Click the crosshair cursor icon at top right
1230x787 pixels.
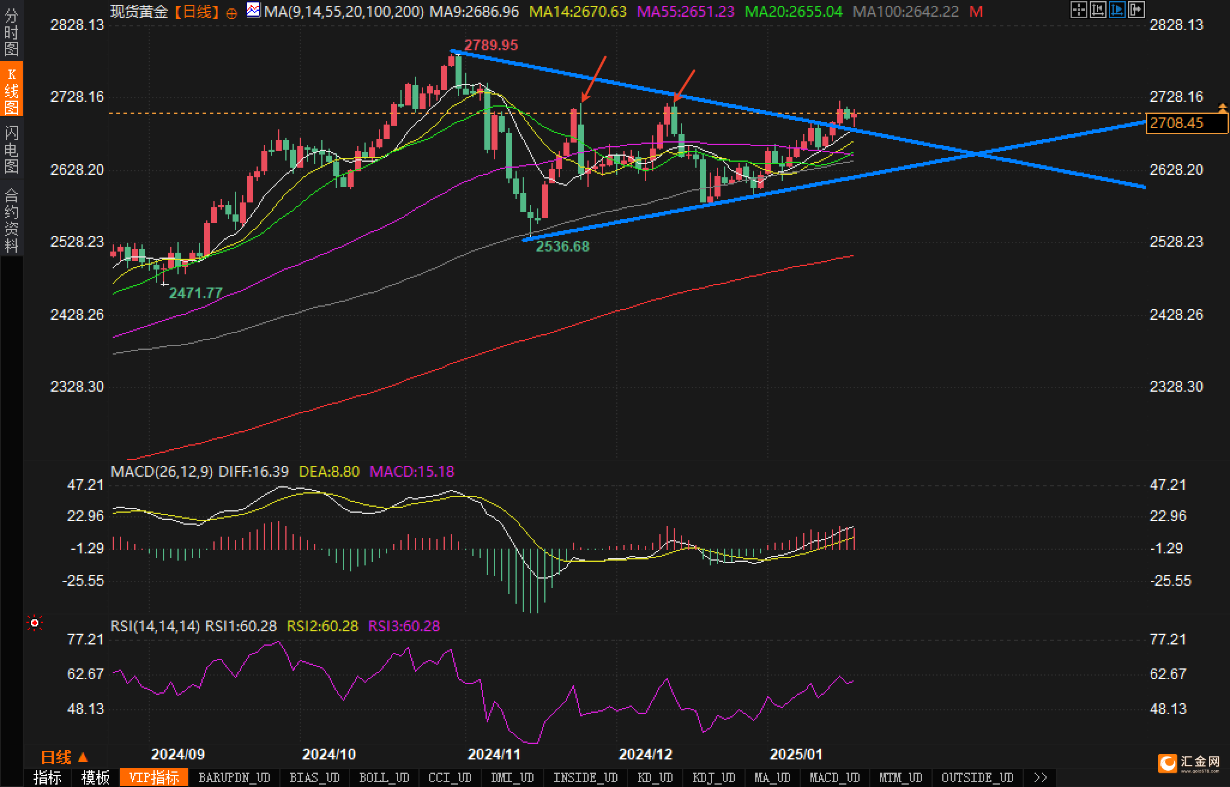1078,10
